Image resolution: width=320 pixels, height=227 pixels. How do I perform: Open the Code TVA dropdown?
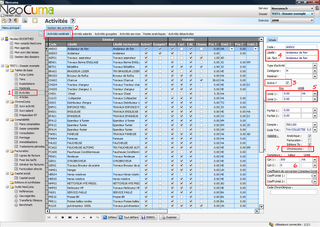(315, 130)
